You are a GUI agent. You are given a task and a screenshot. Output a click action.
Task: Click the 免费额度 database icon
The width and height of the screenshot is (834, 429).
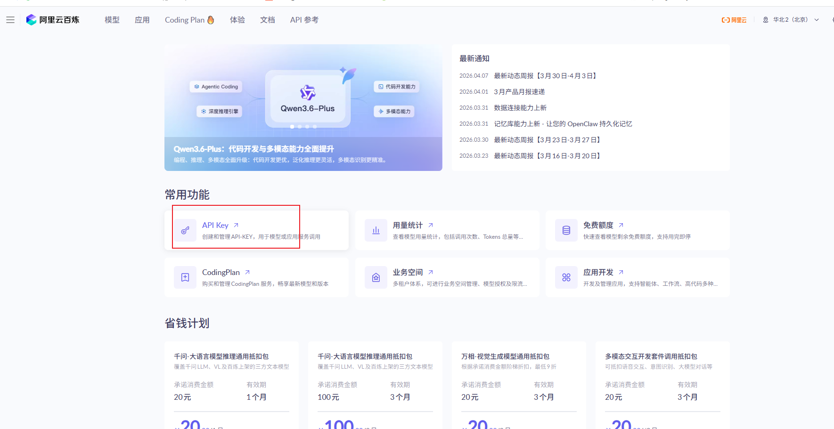(x=566, y=230)
